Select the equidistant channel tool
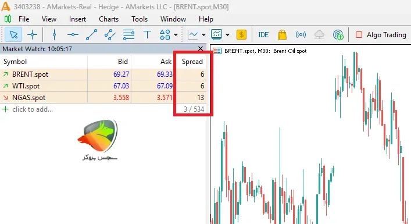 tap(110, 35)
